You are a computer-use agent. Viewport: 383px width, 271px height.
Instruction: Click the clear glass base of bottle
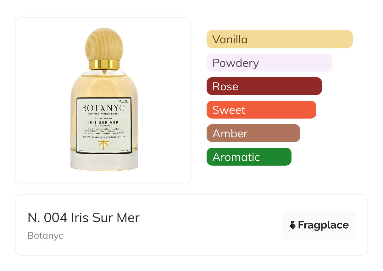[x=104, y=162]
